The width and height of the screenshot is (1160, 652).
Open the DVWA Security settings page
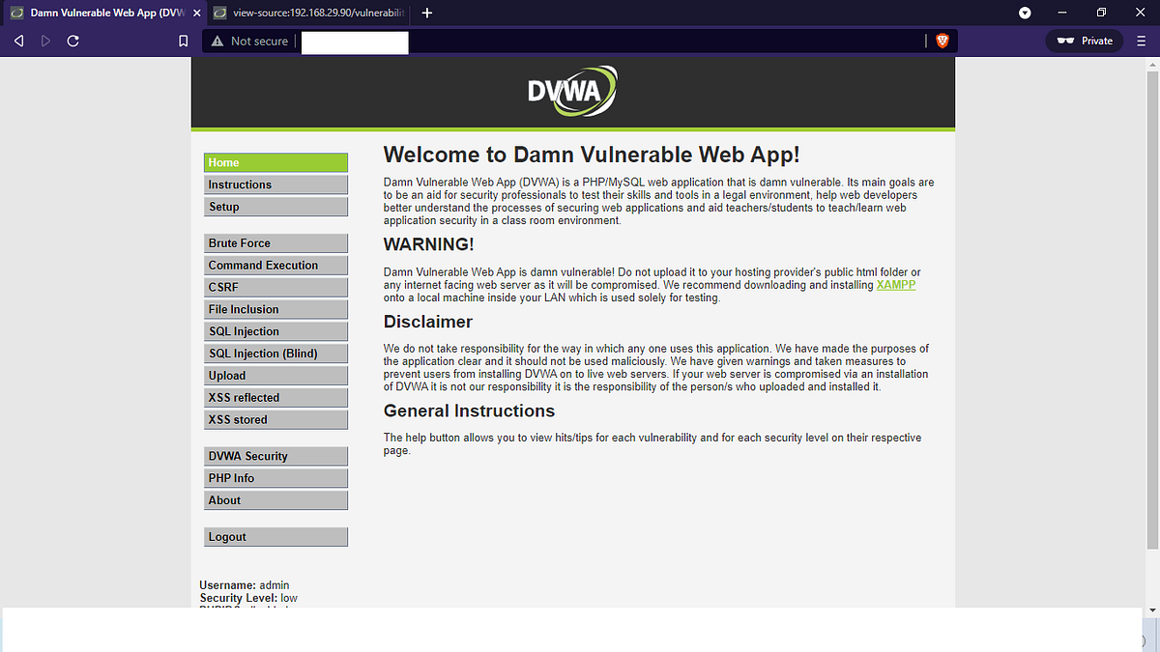275,456
